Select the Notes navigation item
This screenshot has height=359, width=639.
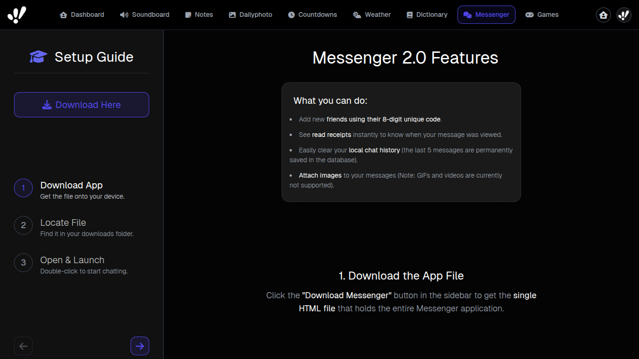pos(199,14)
